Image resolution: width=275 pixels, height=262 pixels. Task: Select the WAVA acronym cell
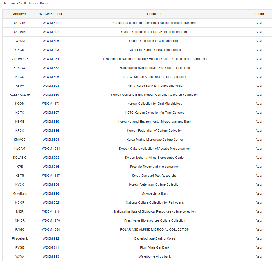[20, 256]
